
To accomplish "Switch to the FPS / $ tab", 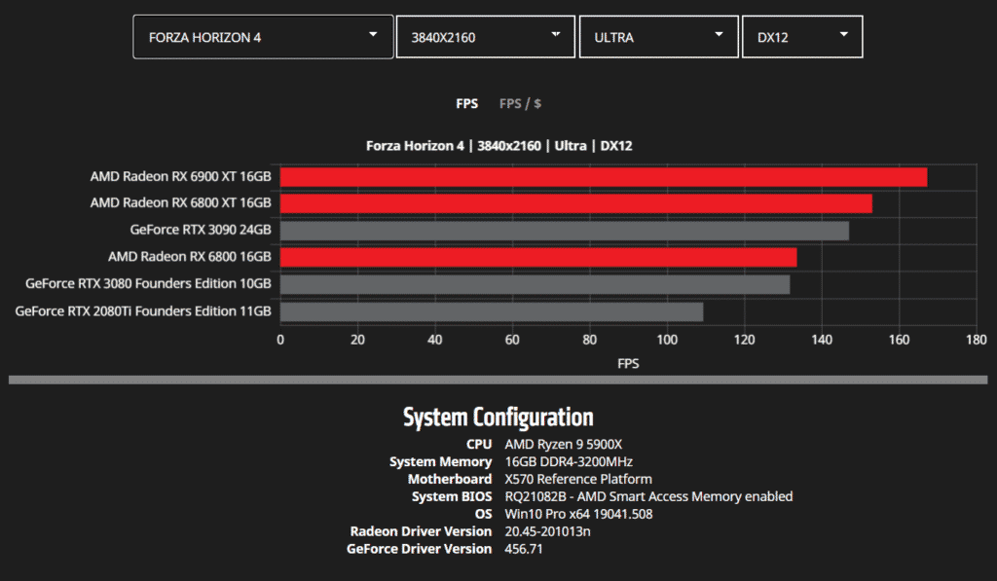I will point(520,103).
